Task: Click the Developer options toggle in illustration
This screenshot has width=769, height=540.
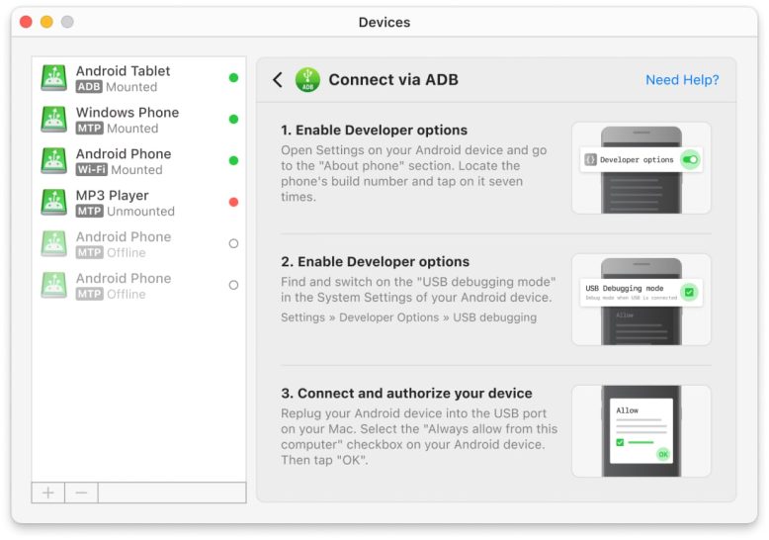Action: point(690,159)
